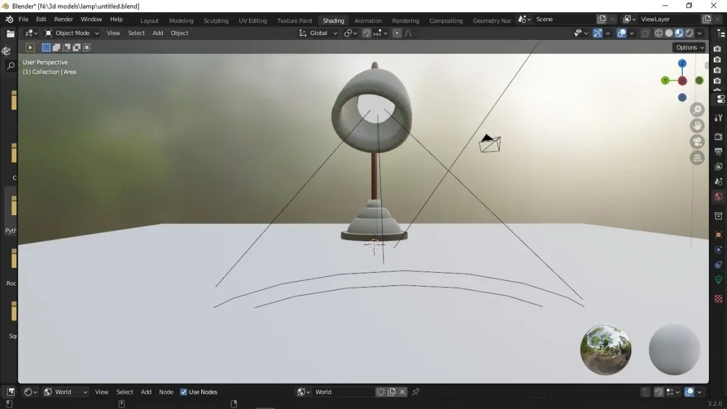727x409 pixels.
Task: Open the Node menu in shader editor
Action: tap(166, 392)
